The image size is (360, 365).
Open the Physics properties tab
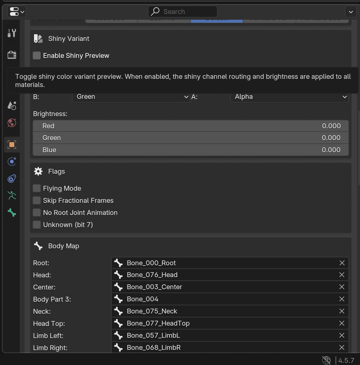click(x=12, y=162)
